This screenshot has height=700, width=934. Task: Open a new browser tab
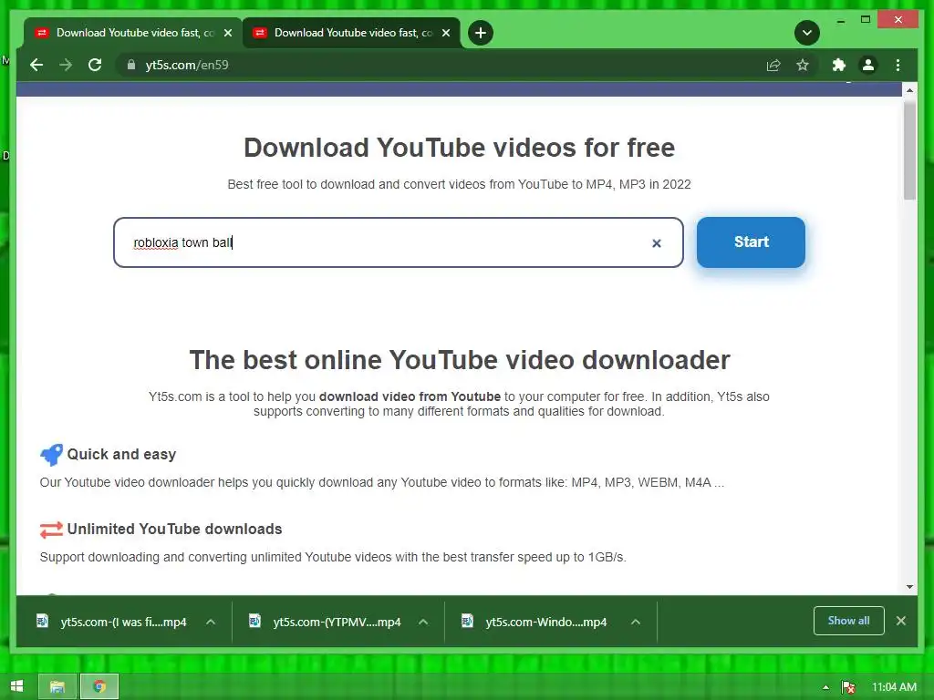480,33
